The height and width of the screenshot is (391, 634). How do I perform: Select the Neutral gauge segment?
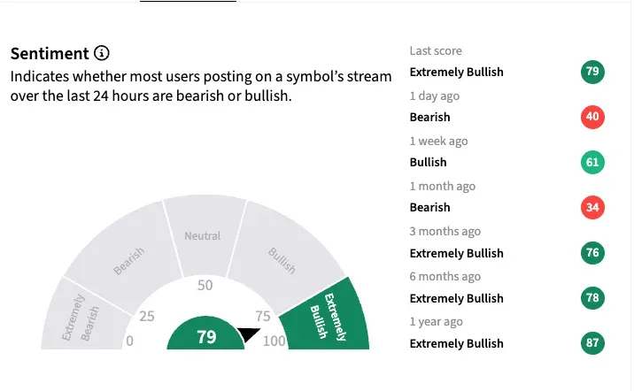[203, 232]
